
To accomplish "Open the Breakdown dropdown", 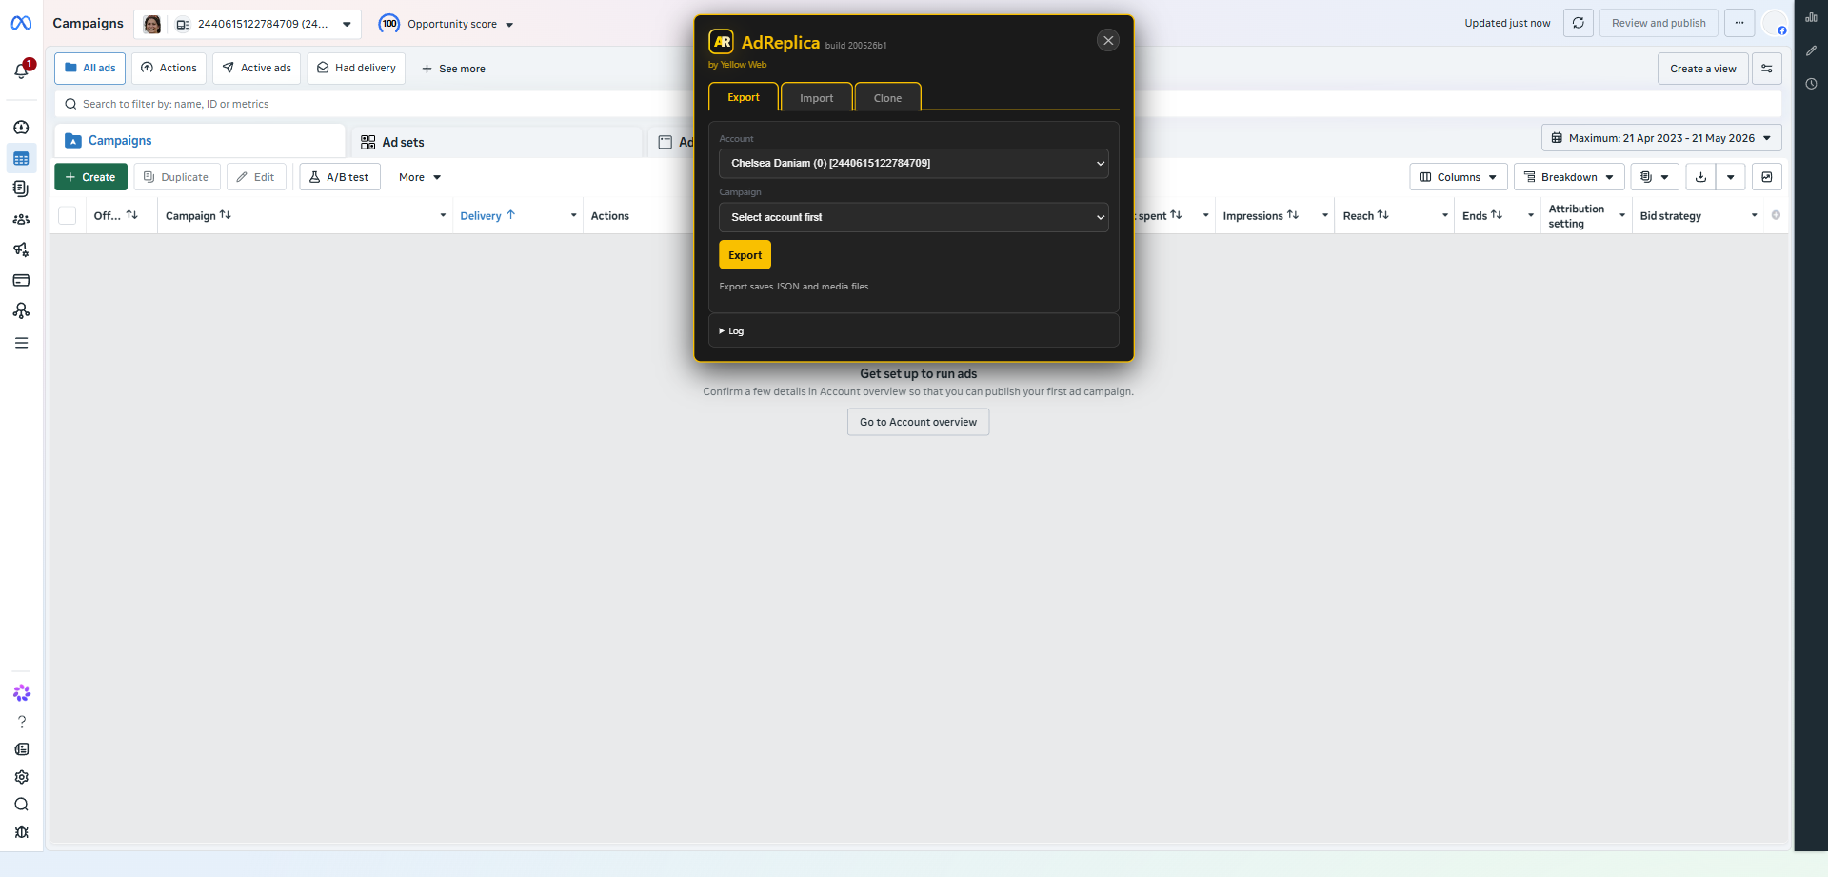I will pos(1569,177).
